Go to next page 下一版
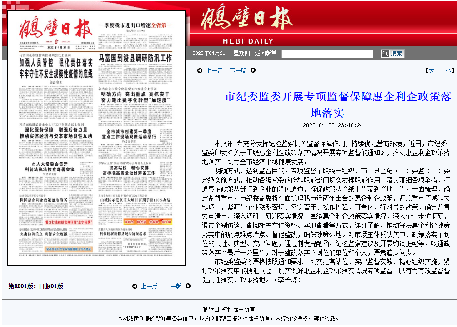Screen dimensions: 457x327 [173, 286]
